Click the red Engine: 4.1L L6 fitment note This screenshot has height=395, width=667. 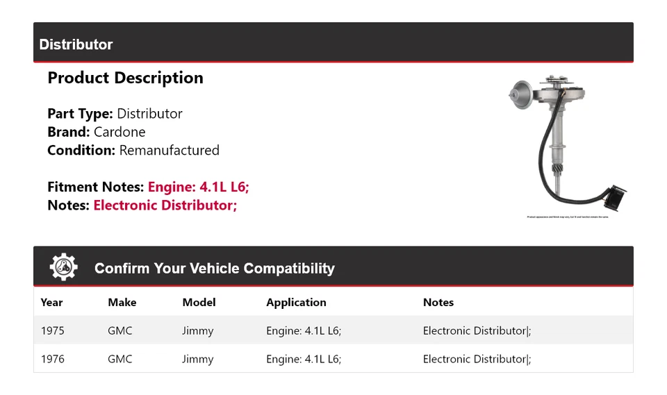(198, 187)
